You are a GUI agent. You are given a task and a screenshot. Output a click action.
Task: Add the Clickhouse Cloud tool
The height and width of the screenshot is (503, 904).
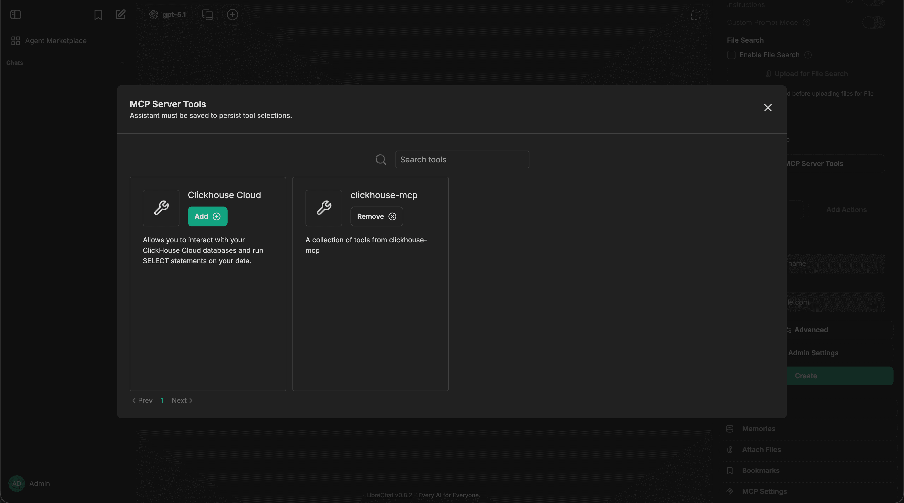pyautogui.click(x=207, y=216)
